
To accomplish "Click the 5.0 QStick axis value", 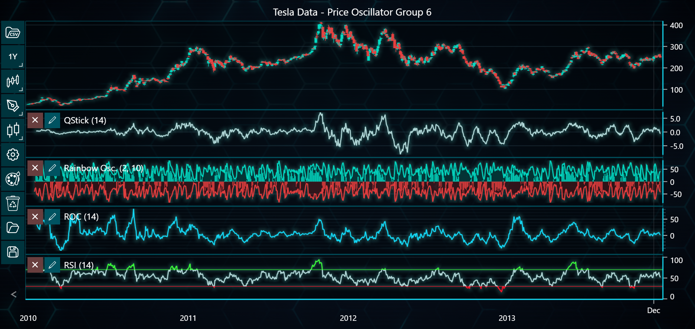I will point(675,119).
